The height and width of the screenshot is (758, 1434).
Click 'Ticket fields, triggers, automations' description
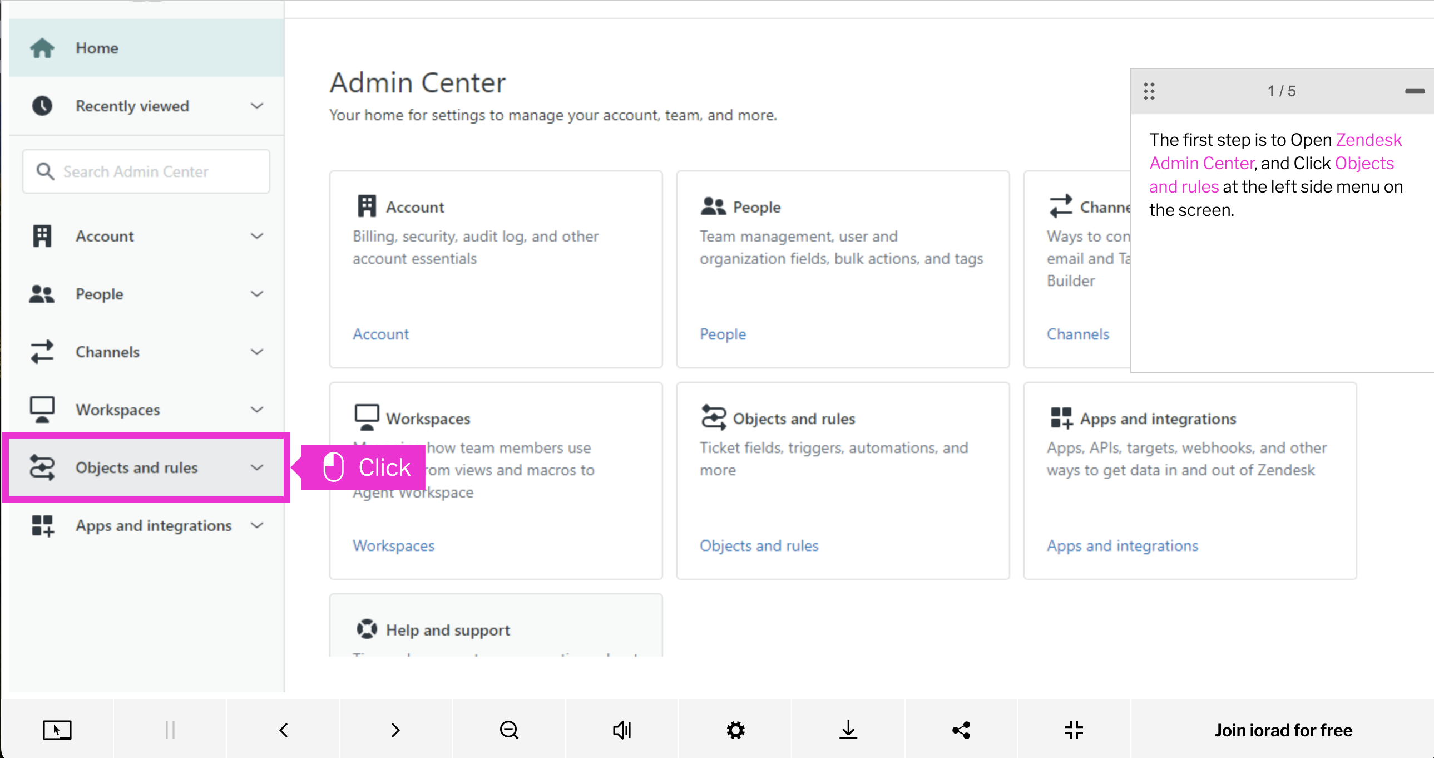point(834,459)
